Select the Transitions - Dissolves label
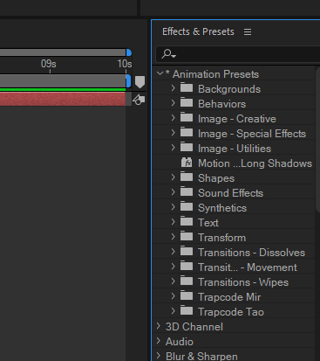Screen dimensions: 320x361 pyautogui.click(x=251, y=253)
